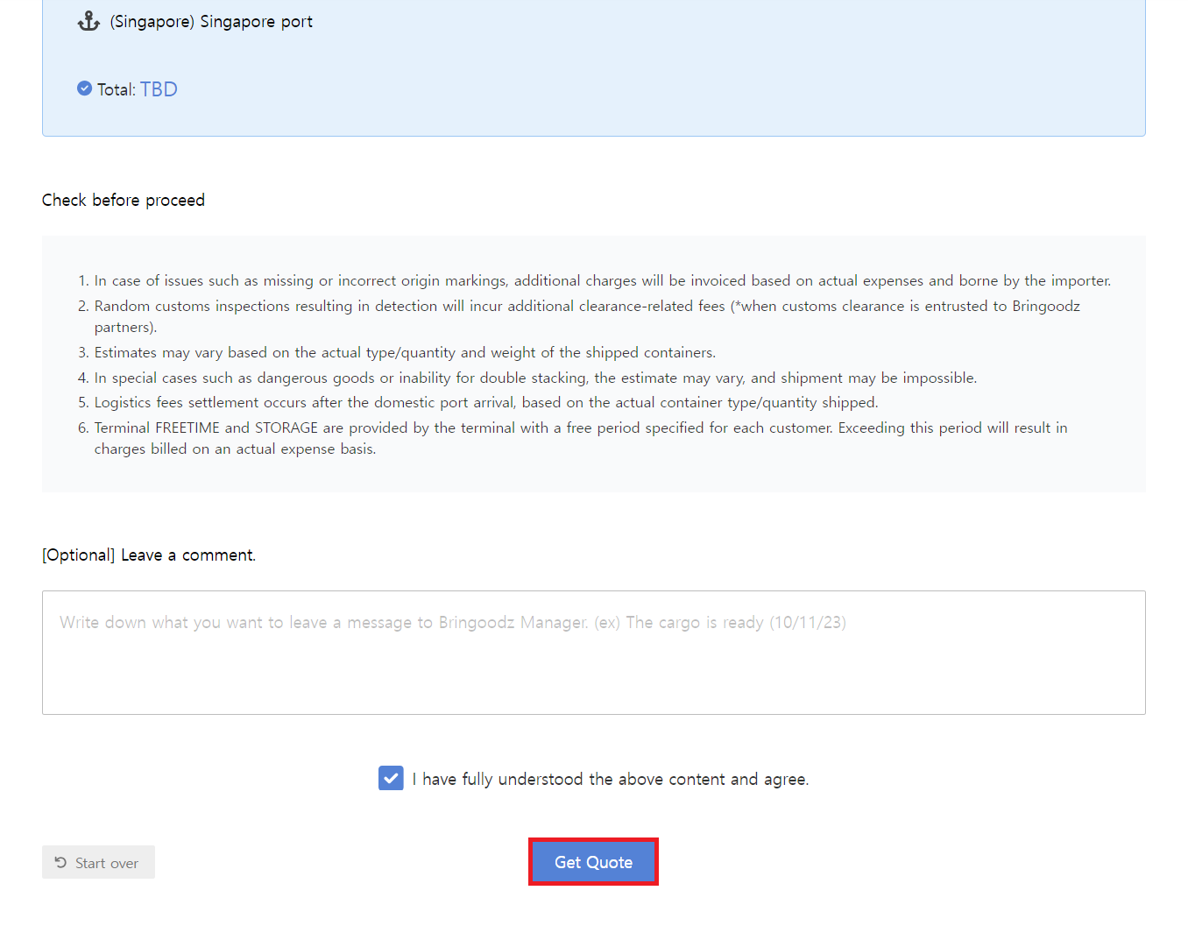Click notice 4 about dangerous goods stacking
Viewport: 1188px width, 947px height.
point(535,378)
